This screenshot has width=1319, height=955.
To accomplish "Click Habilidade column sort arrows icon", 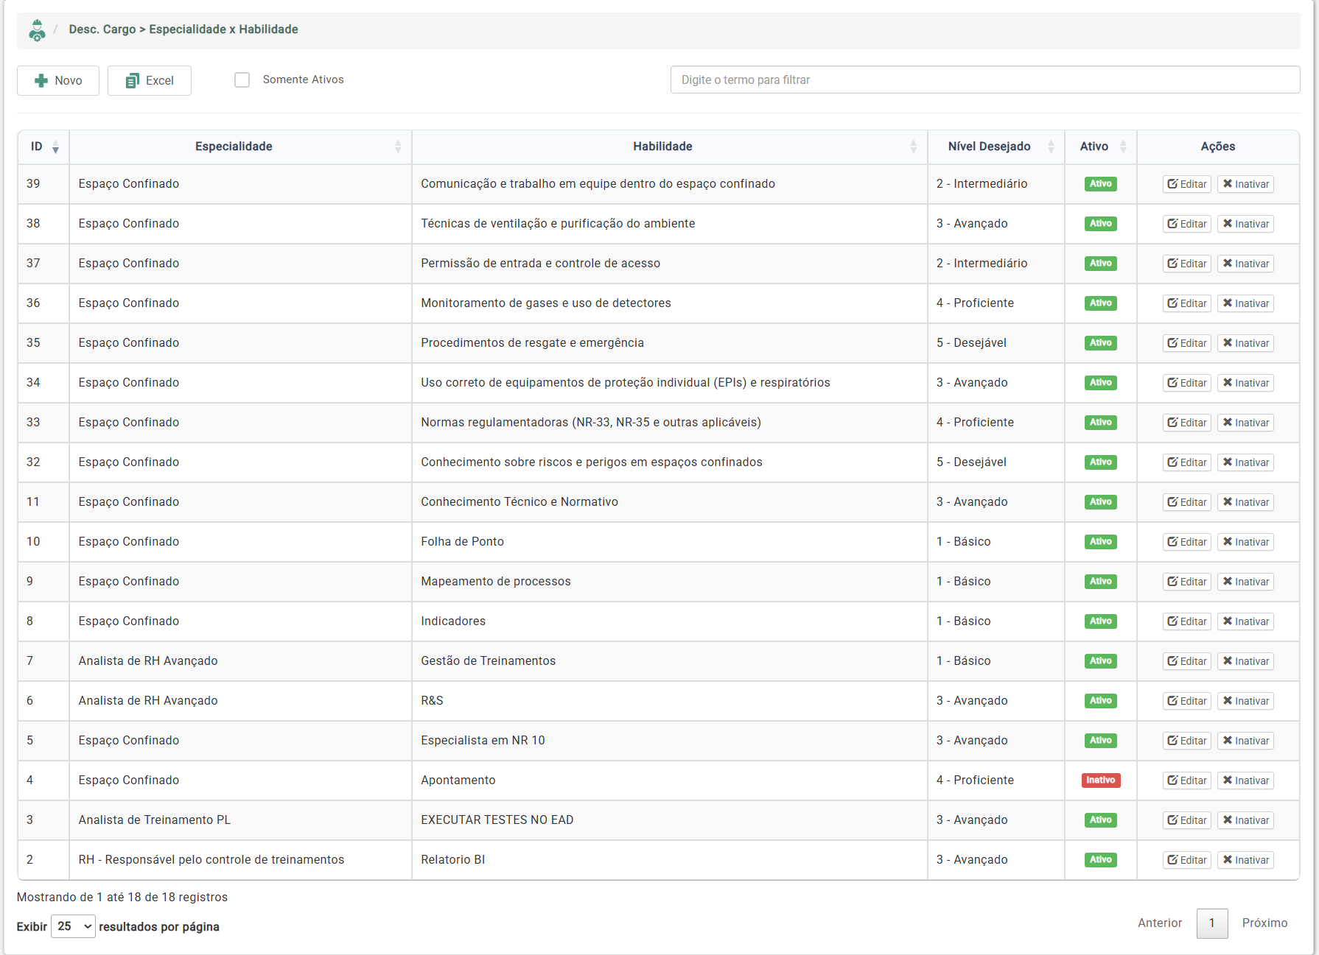I will coord(913,147).
